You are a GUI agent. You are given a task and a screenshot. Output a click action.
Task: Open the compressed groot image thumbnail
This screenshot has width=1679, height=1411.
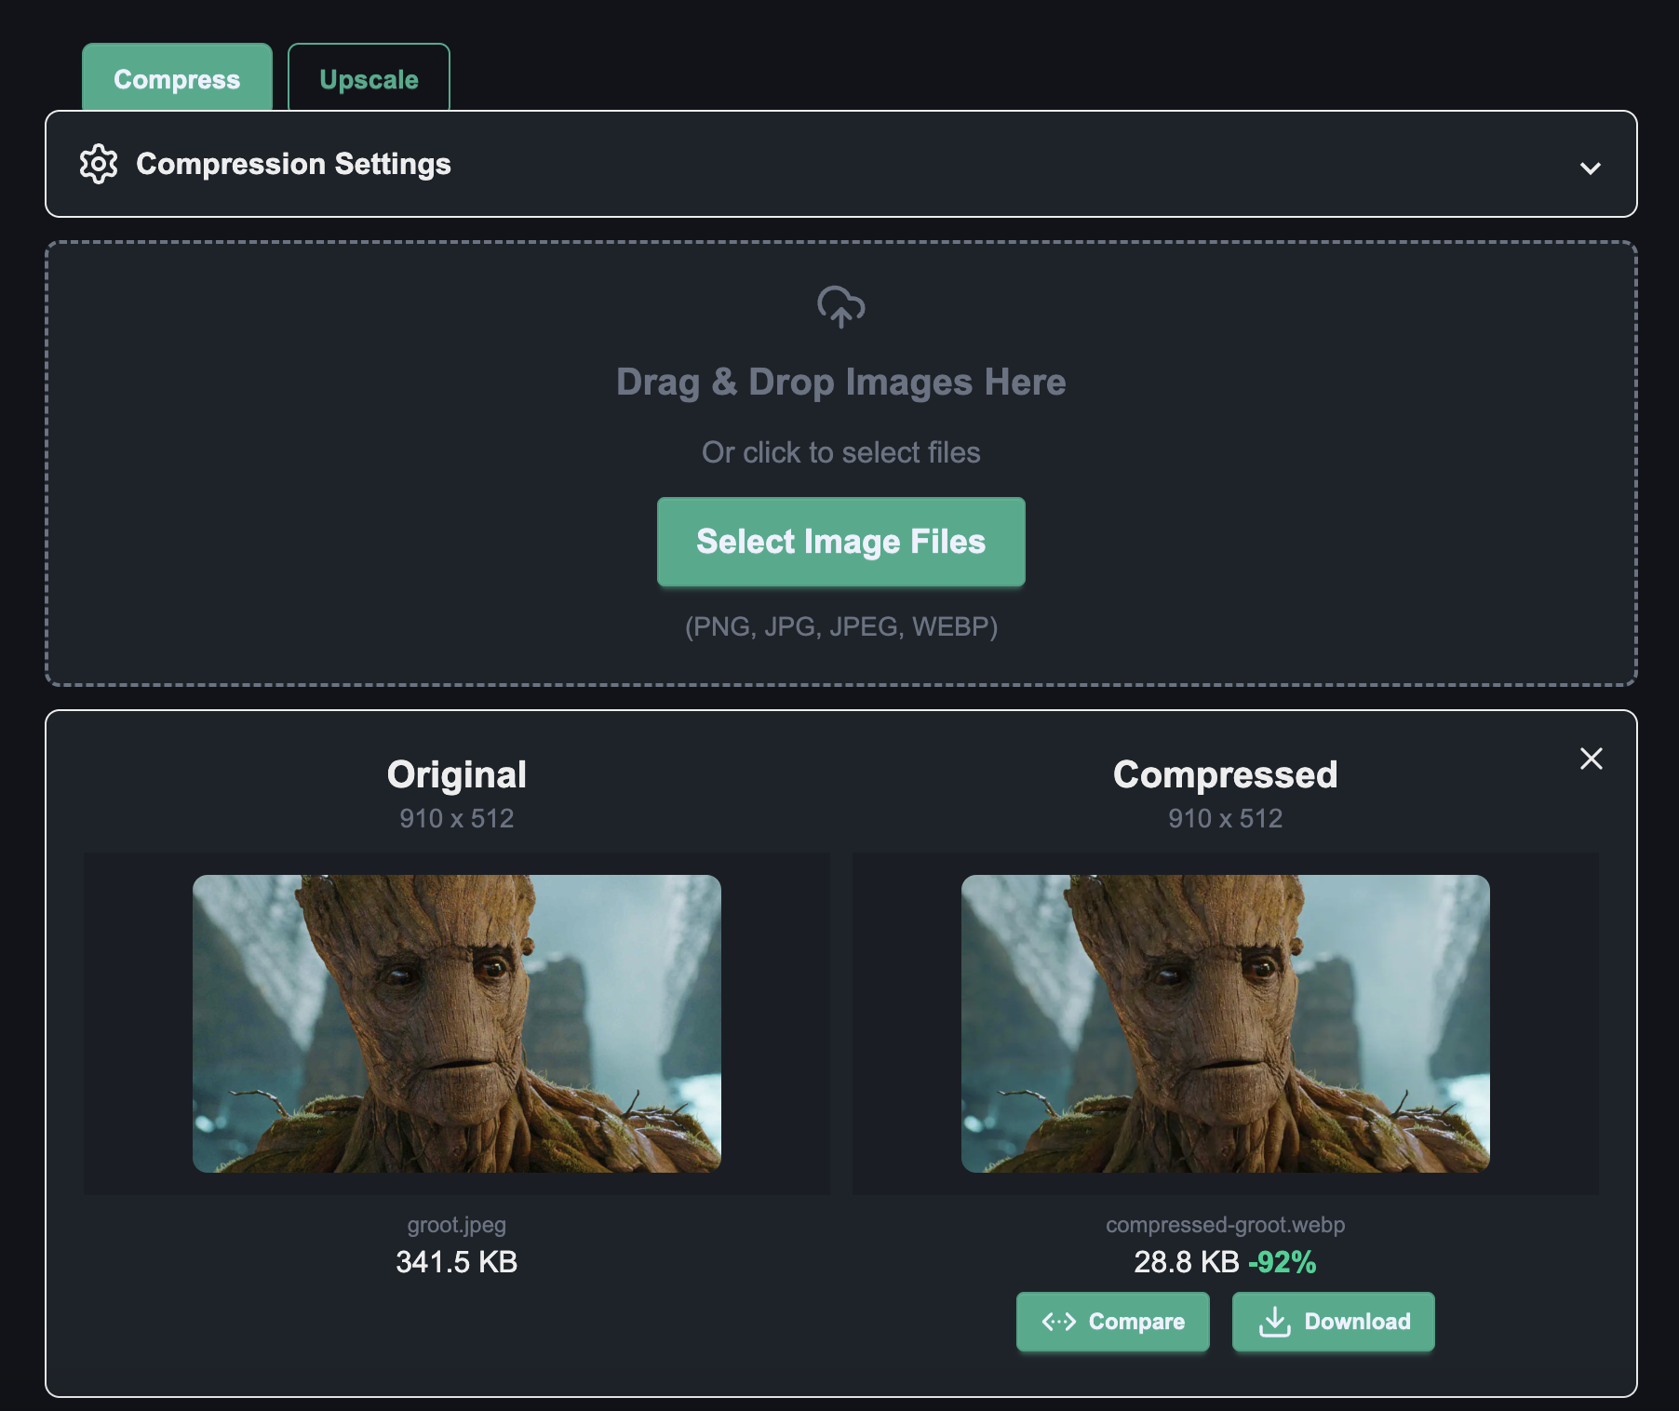click(x=1226, y=1023)
